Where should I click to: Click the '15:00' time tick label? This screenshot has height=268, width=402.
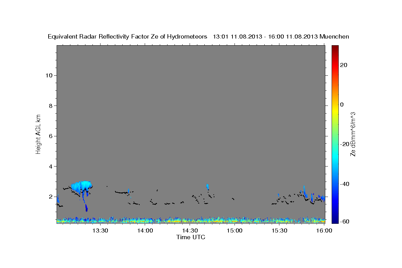coord(234,230)
